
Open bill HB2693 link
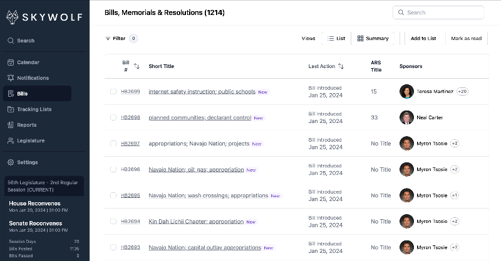point(130,247)
